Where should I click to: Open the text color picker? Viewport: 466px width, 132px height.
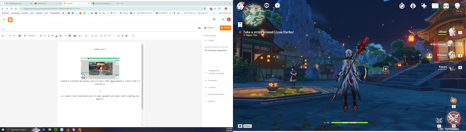(x=57, y=36)
